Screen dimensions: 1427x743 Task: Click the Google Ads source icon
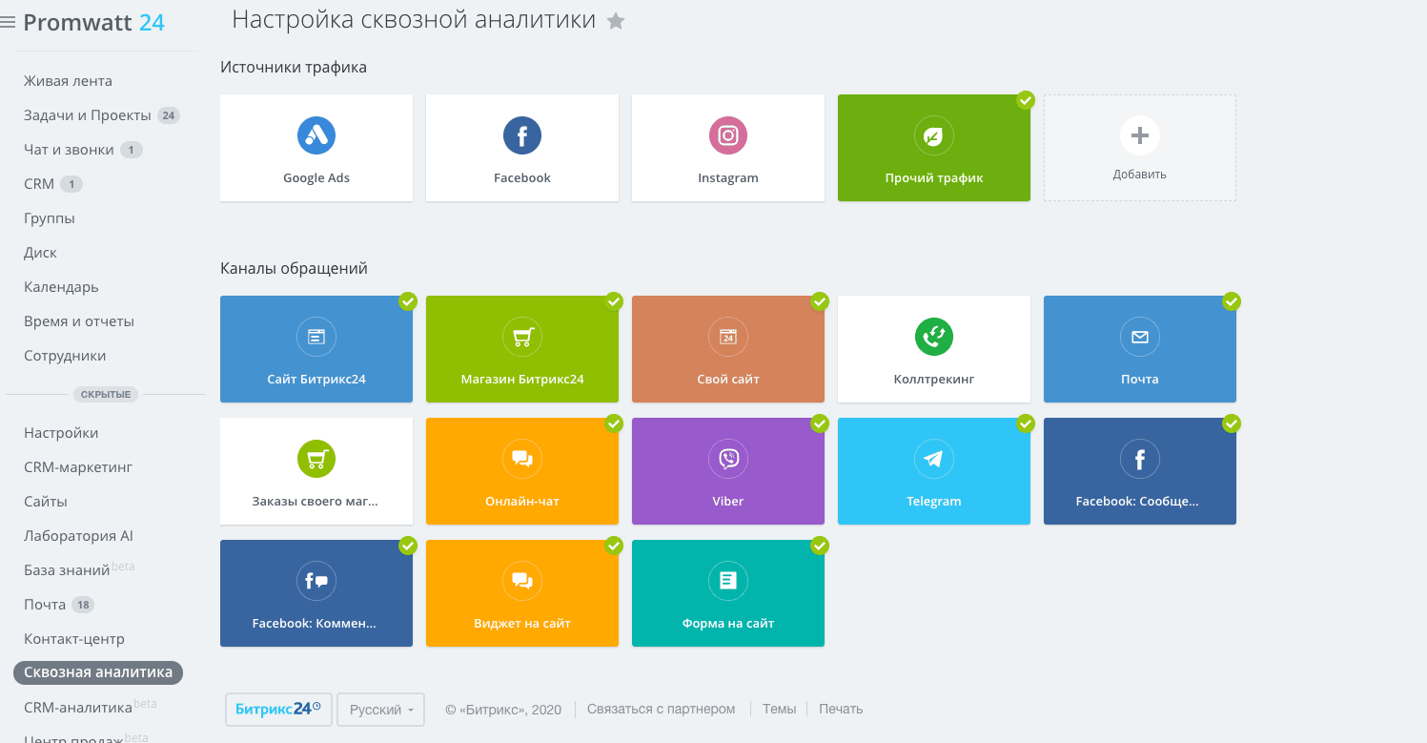(x=316, y=135)
